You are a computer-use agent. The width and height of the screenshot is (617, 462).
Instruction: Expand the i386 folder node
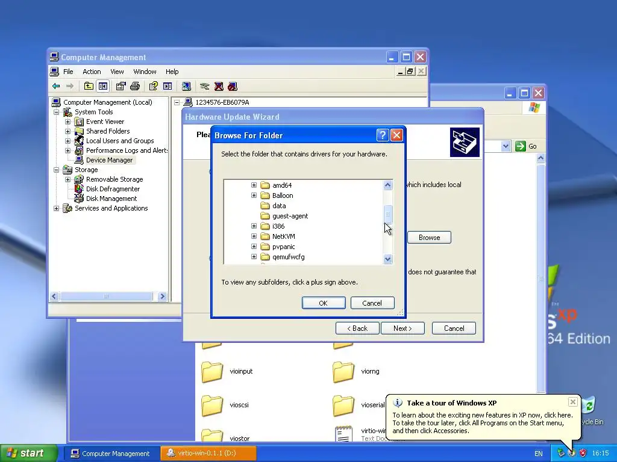pos(254,226)
